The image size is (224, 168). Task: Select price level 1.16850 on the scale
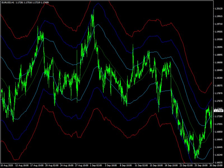pos(219,132)
